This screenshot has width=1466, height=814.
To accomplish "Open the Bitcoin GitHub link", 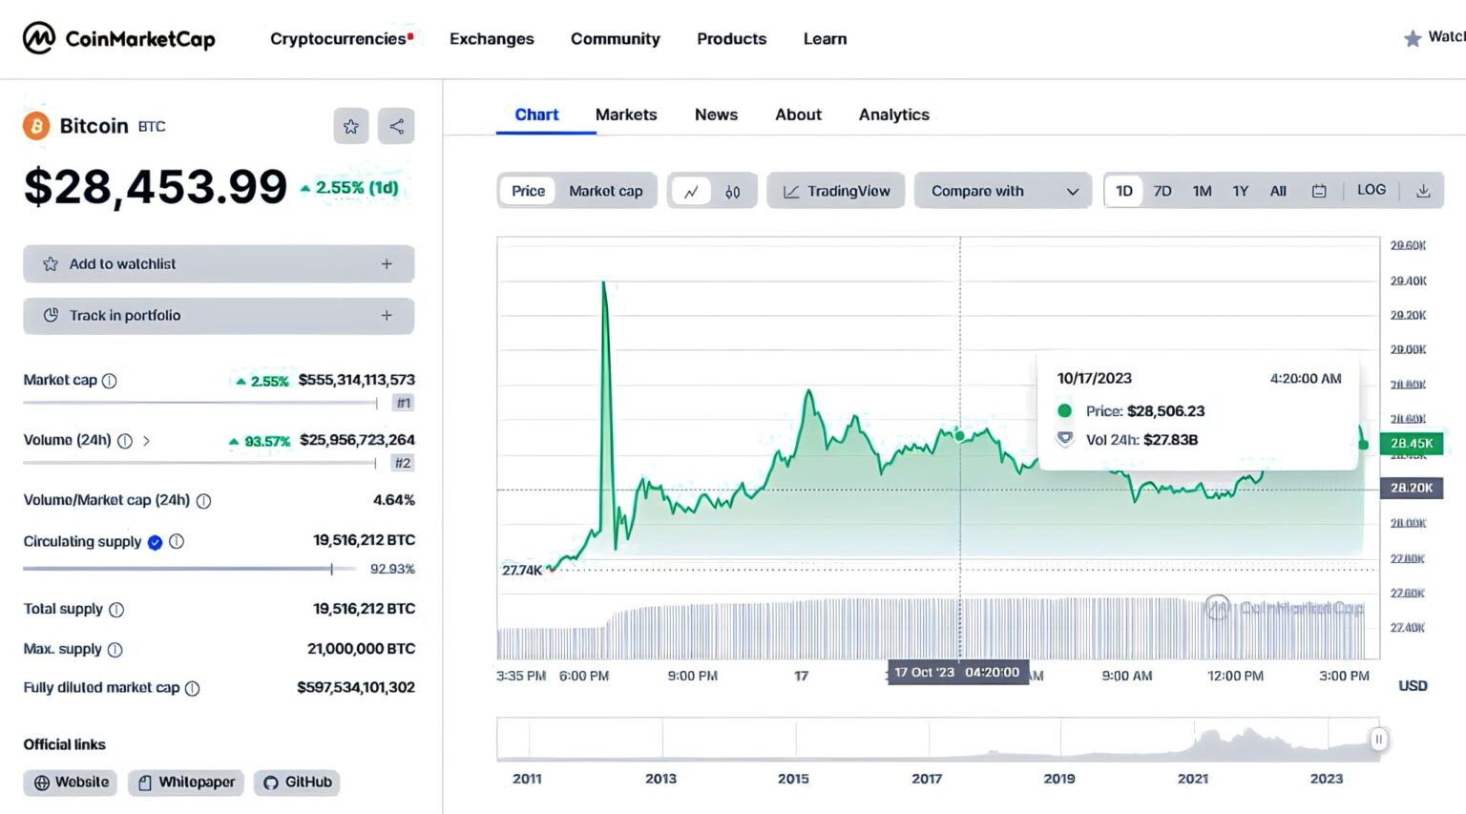I will pos(297,783).
